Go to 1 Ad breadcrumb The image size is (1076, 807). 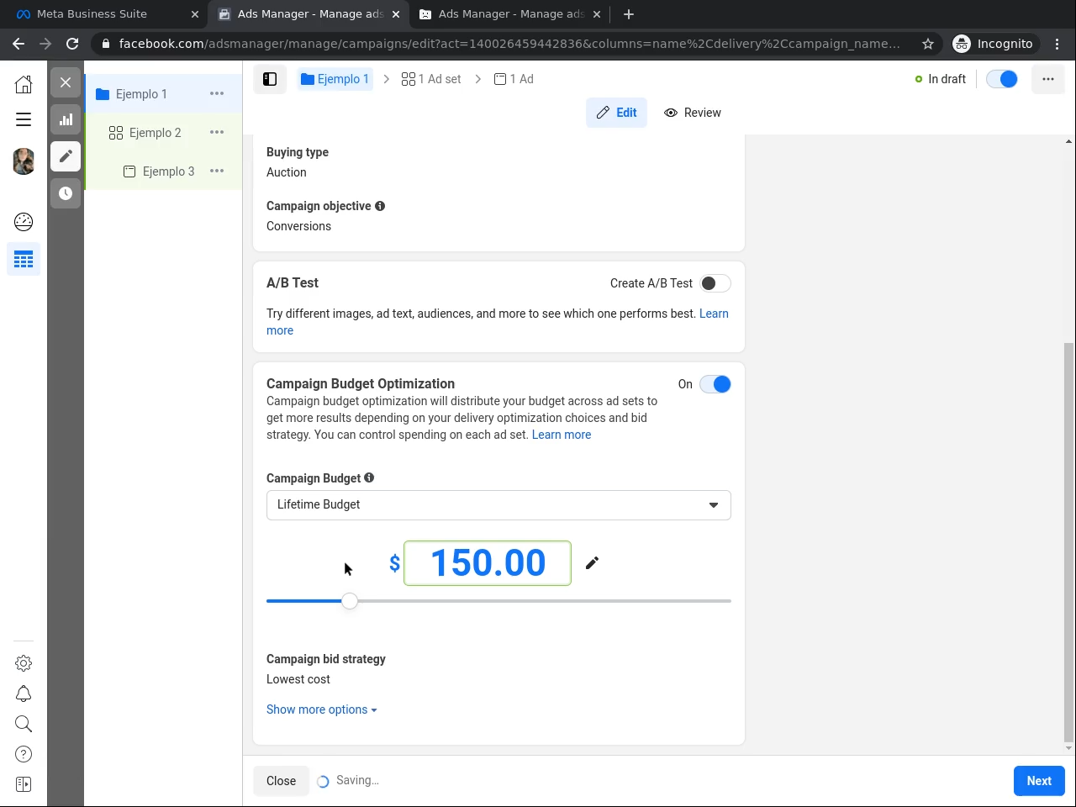pyautogui.click(x=514, y=79)
